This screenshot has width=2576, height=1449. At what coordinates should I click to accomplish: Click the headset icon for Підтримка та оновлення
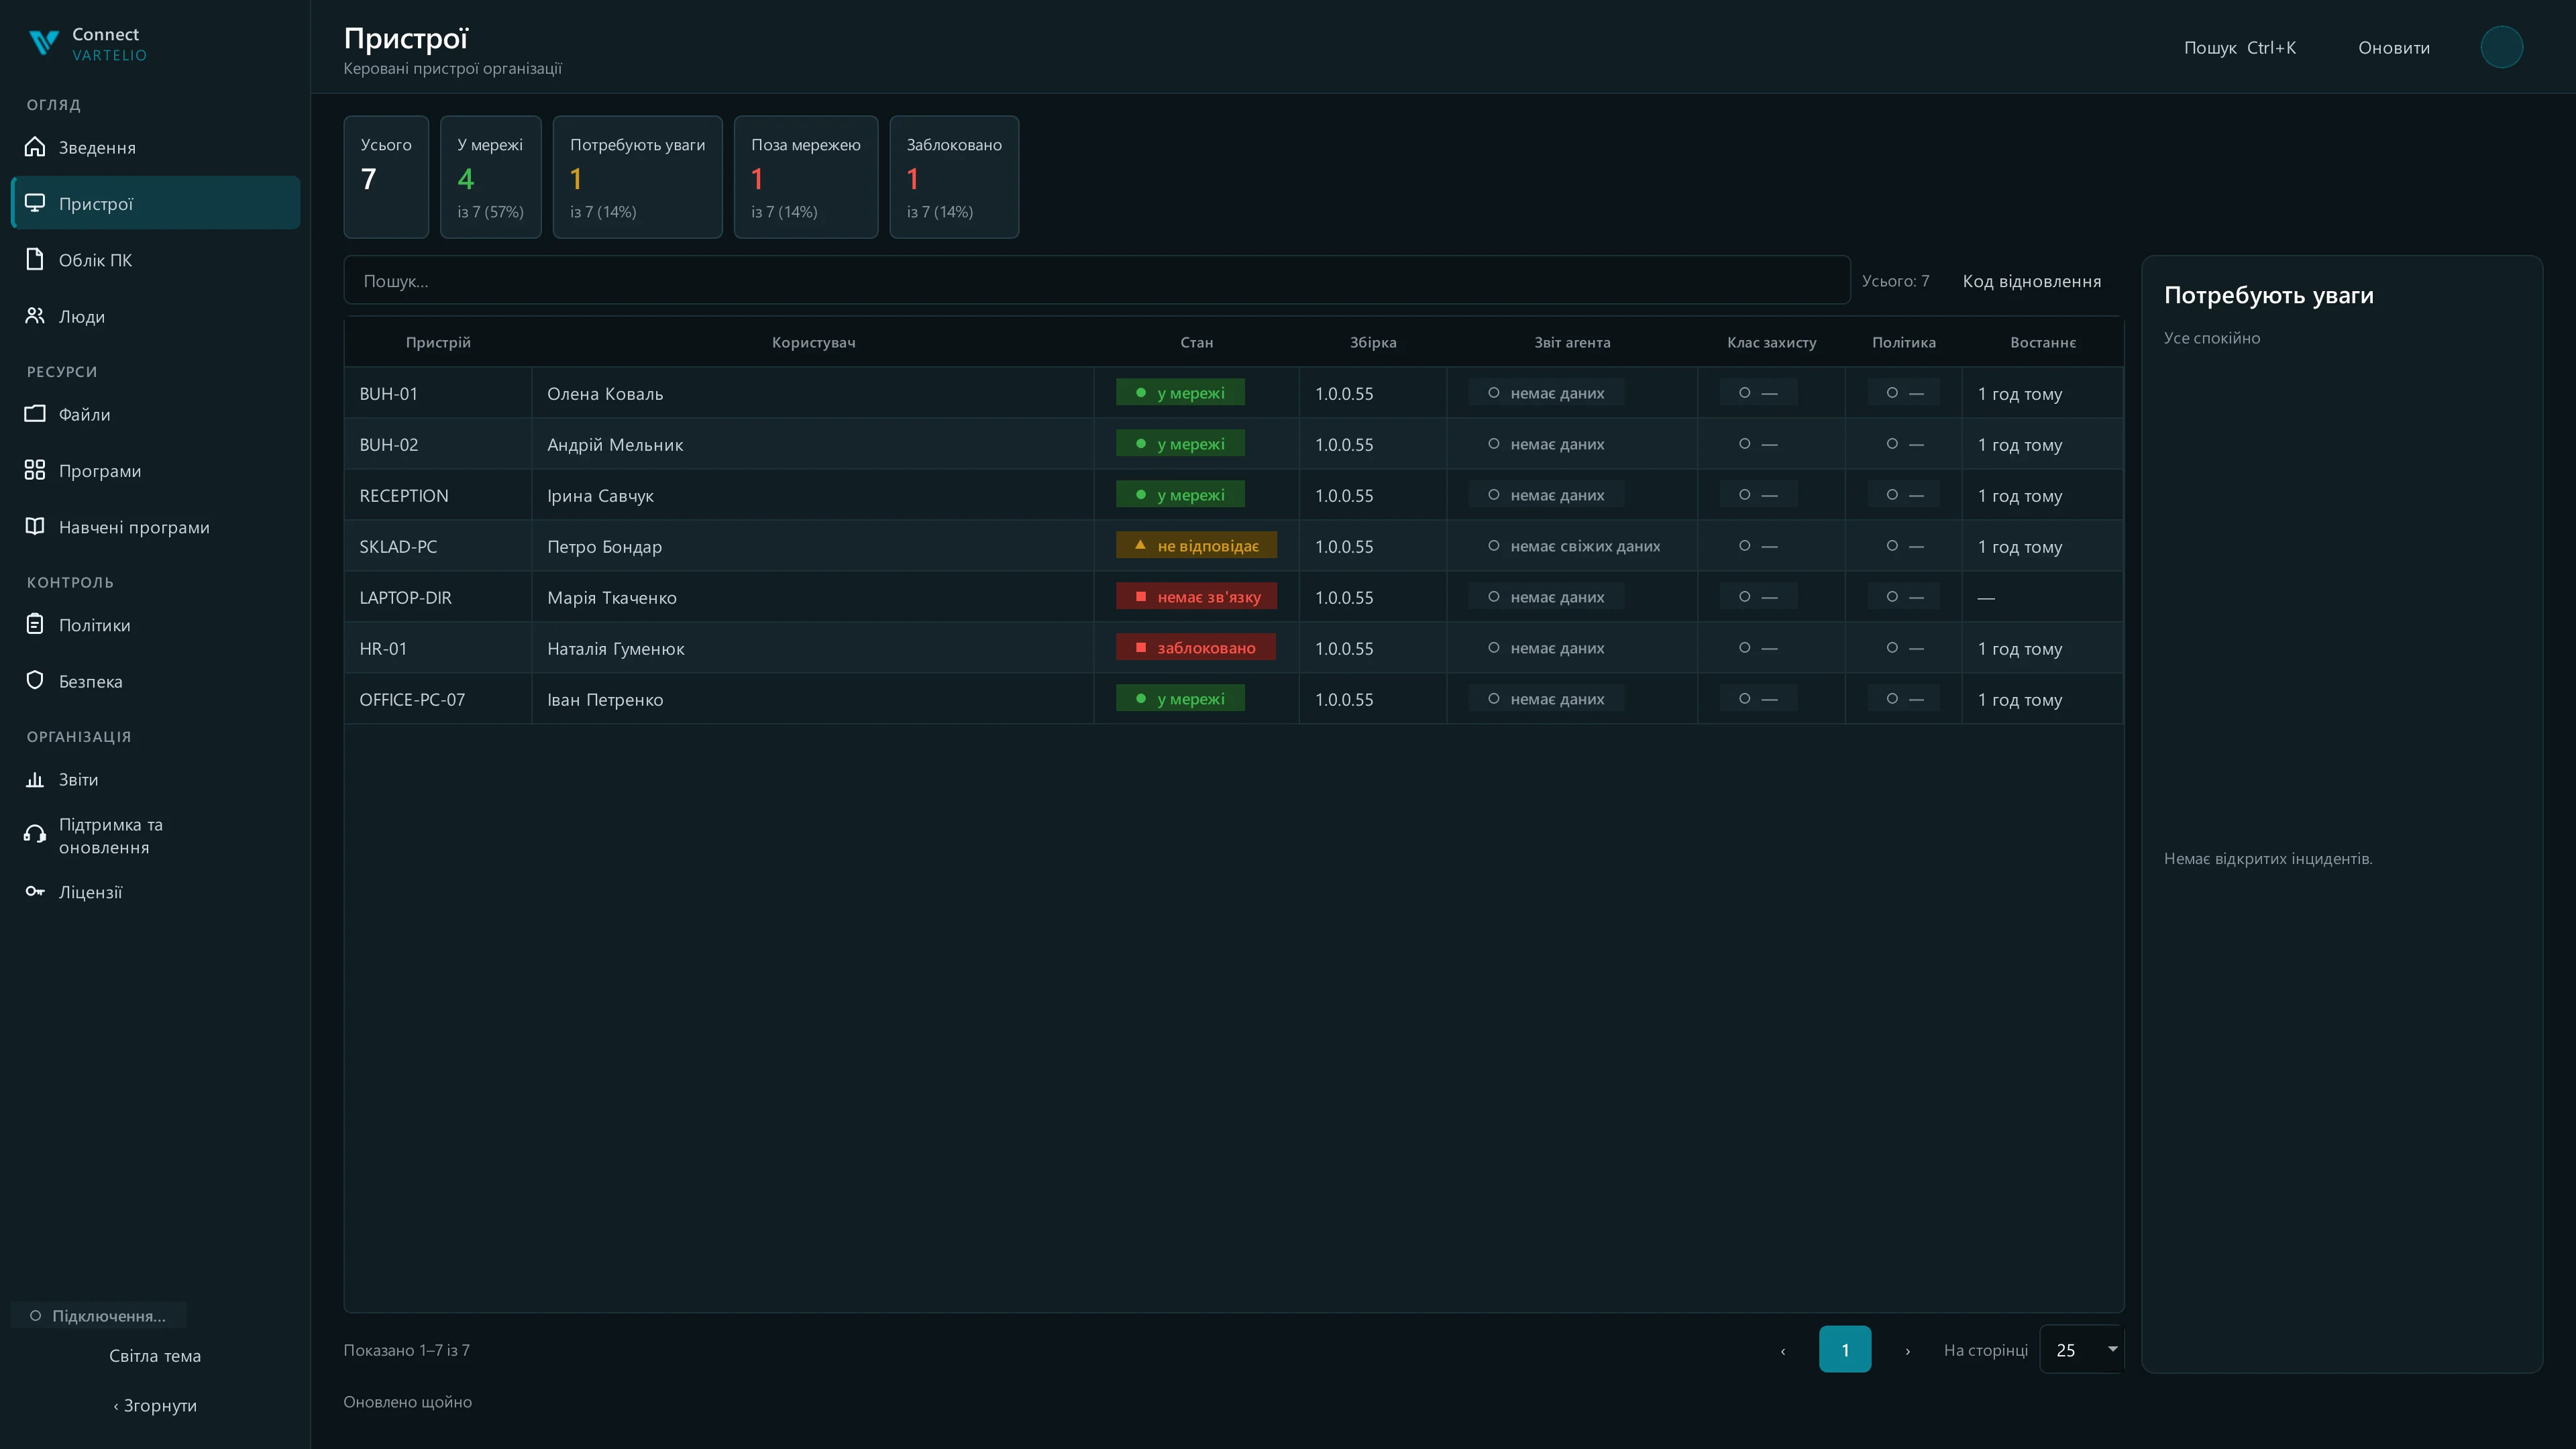35,835
